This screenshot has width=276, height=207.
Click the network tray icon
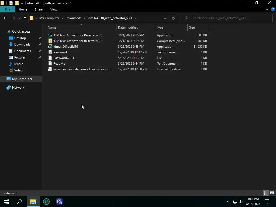(x=235, y=202)
